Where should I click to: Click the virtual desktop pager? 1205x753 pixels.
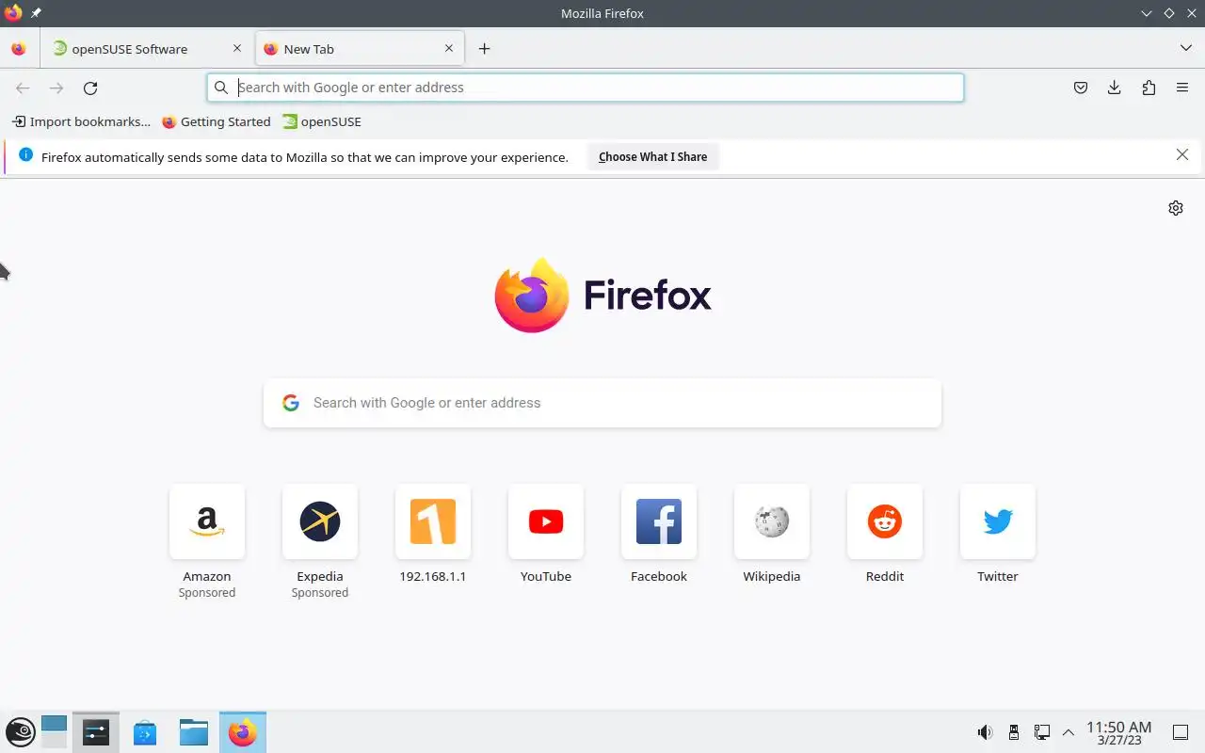point(55,732)
